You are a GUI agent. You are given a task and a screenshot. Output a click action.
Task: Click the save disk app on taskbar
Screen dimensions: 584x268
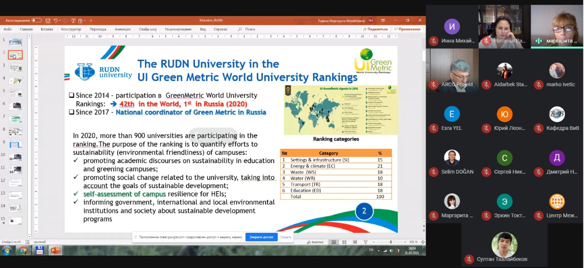coord(39,250)
